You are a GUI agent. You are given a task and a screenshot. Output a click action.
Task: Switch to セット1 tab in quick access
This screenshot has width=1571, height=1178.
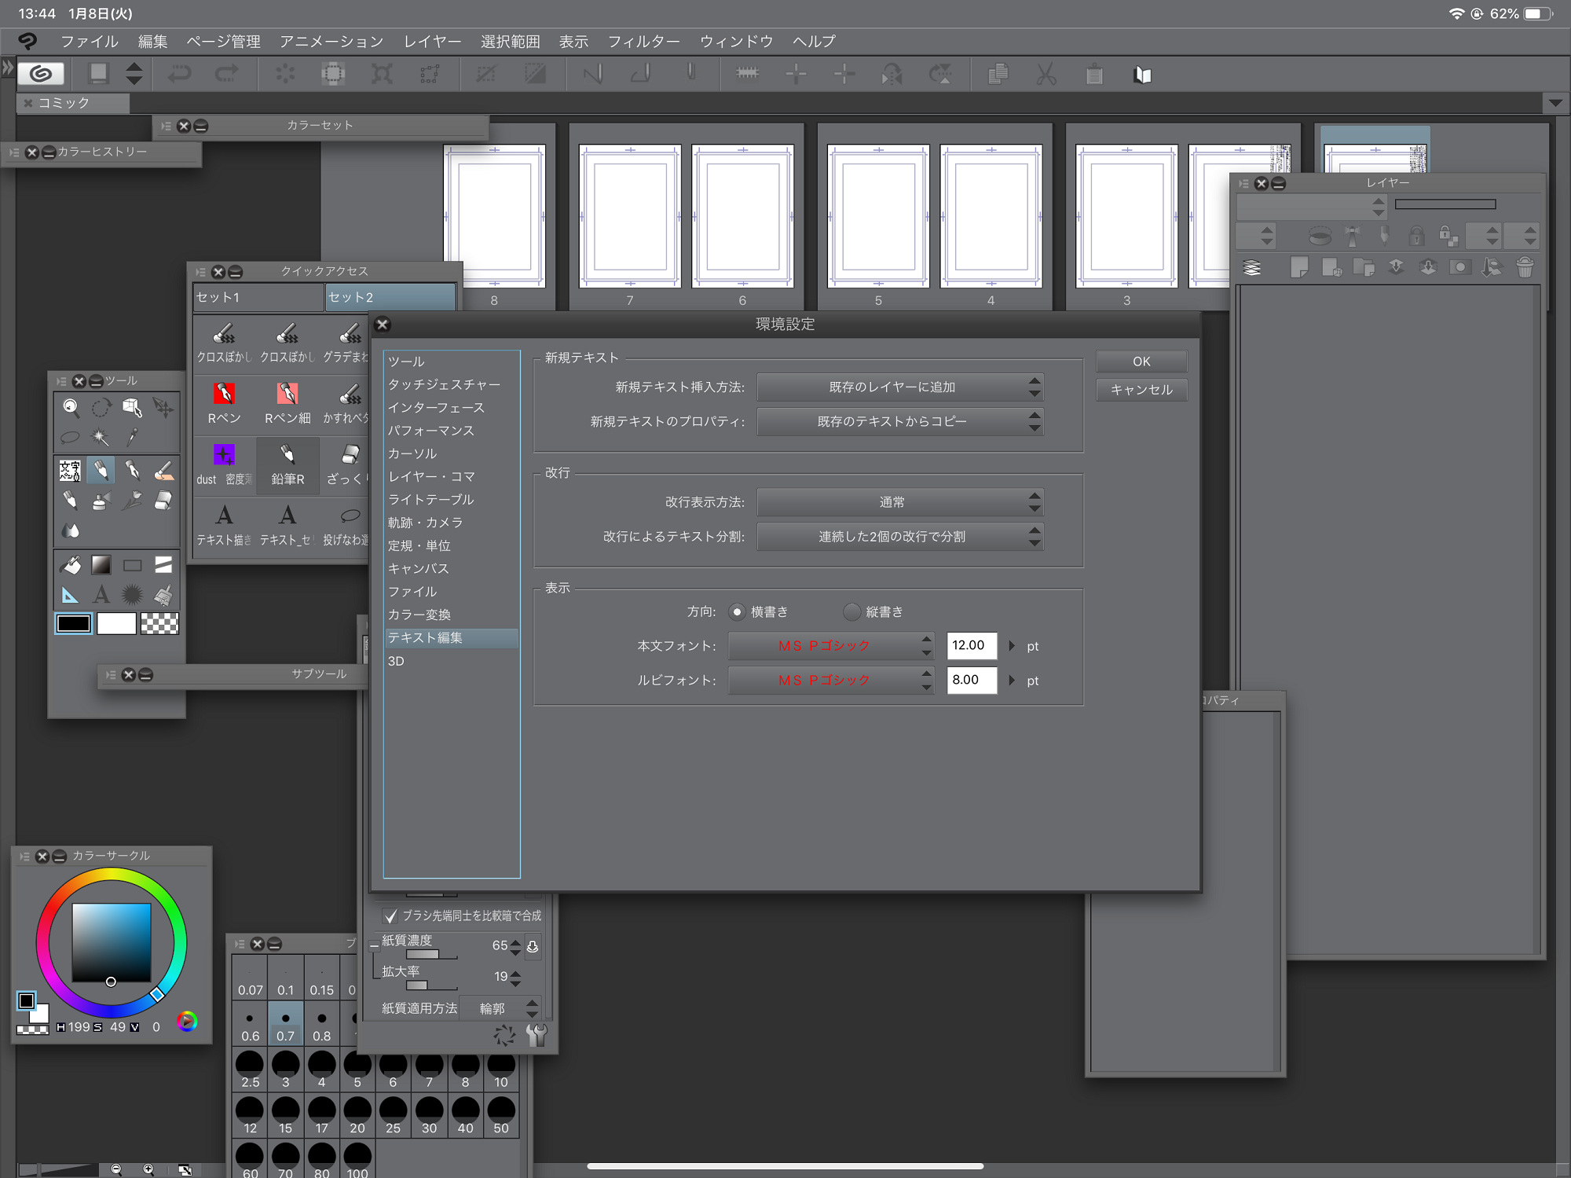click(x=258, y=297)
